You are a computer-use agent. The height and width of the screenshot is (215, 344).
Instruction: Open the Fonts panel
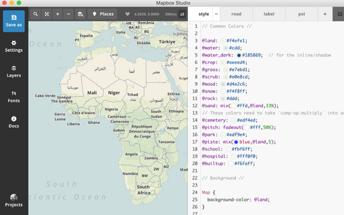pos(14,97)
